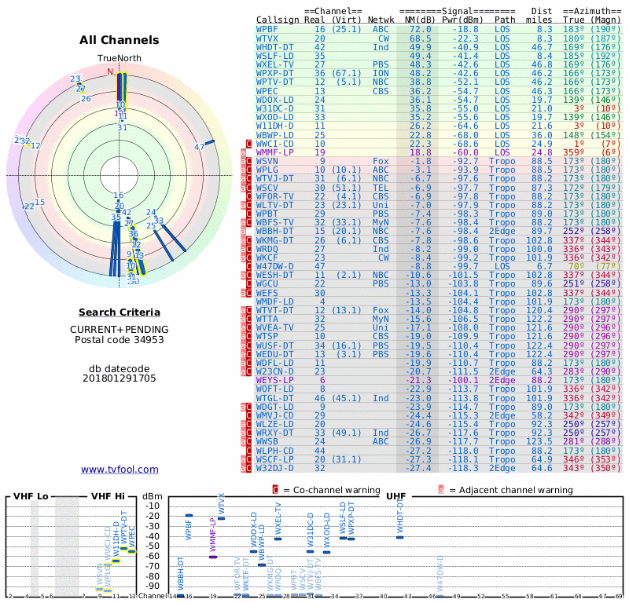The height and width of the screenshot is (603, 629).
Task: Click the 183º true azimuth value
Action: pos(574,29)
